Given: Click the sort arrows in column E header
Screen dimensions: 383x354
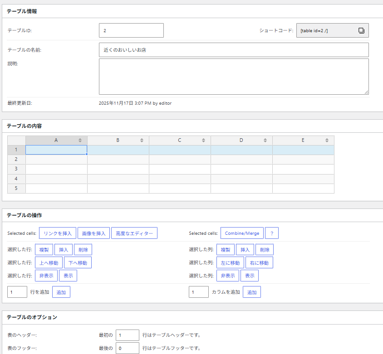Looking at the screenshot, I should [327, 141].
